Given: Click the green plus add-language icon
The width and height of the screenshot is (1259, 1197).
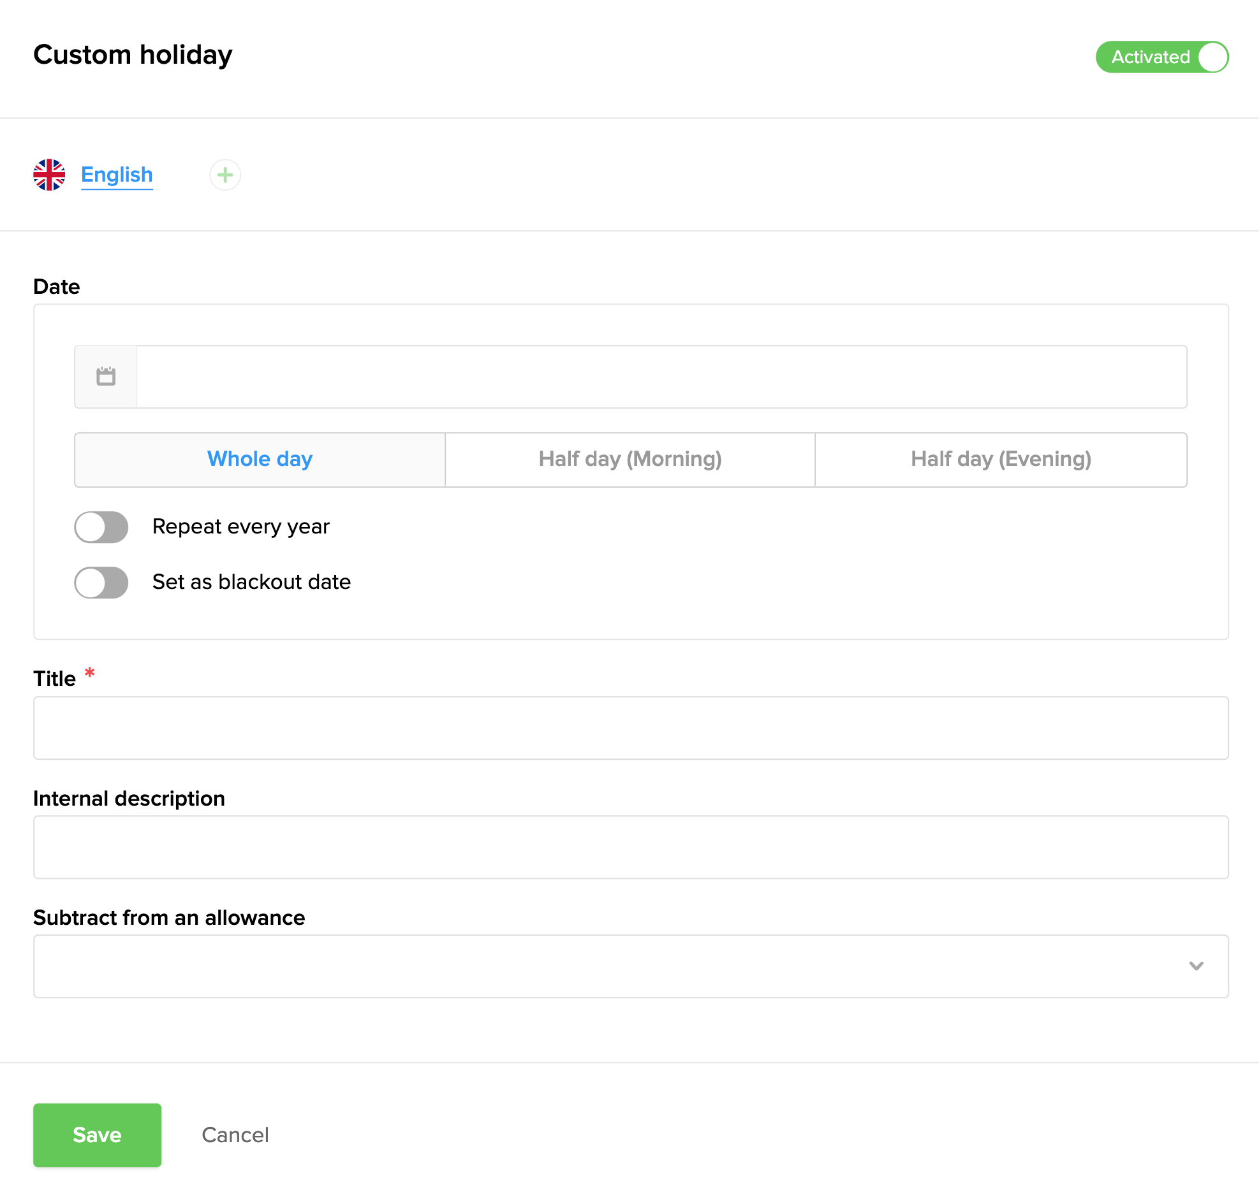Looking at the screenshot, I should [225, 175].
